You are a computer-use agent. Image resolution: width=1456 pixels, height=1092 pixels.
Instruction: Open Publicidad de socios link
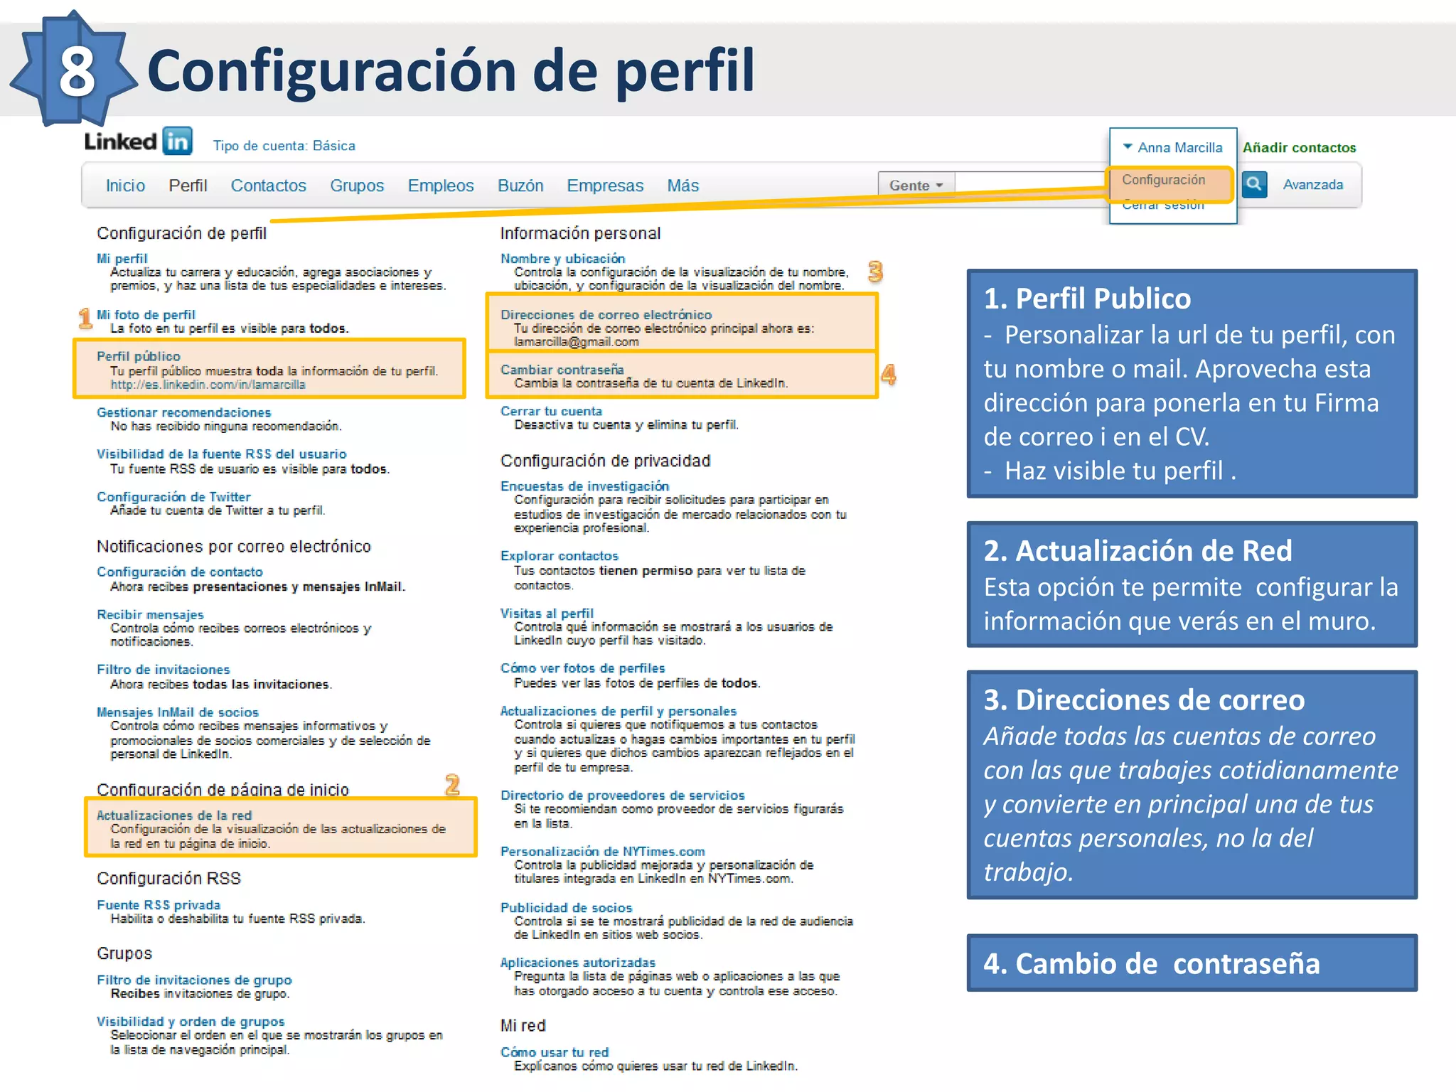(x=566, y=908)
